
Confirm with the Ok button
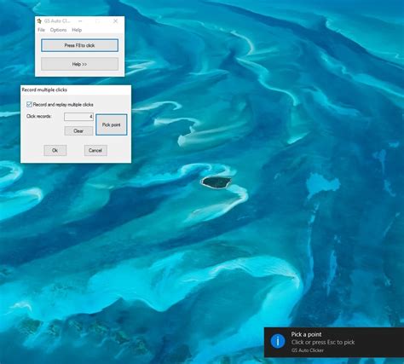click(55, 150)
